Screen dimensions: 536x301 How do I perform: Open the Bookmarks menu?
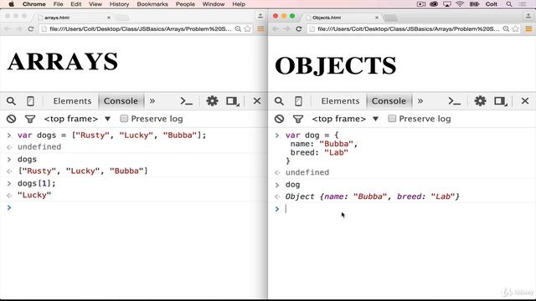point(152,4)
